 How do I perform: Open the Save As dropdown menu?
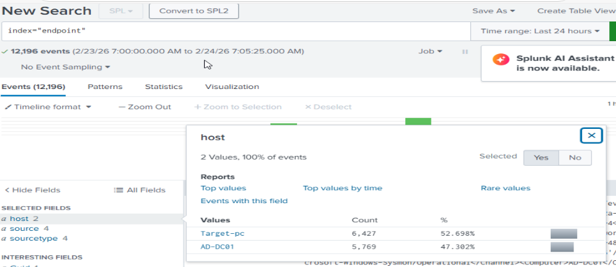(x=494, y=11)
